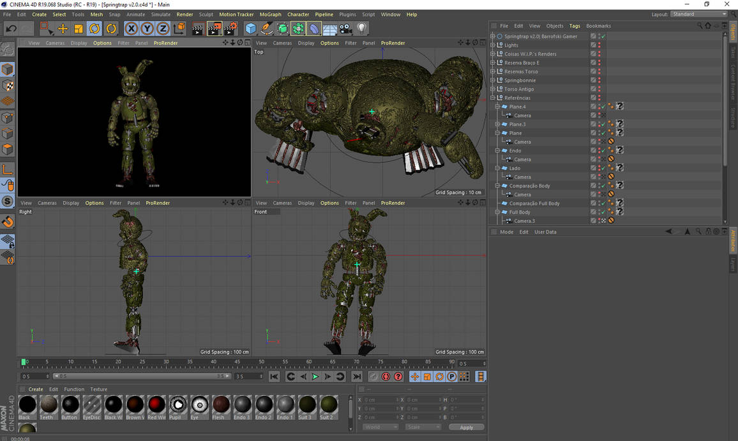Toggle layer box for Reserva Torso
738x441 pixels.
[593, 71]
